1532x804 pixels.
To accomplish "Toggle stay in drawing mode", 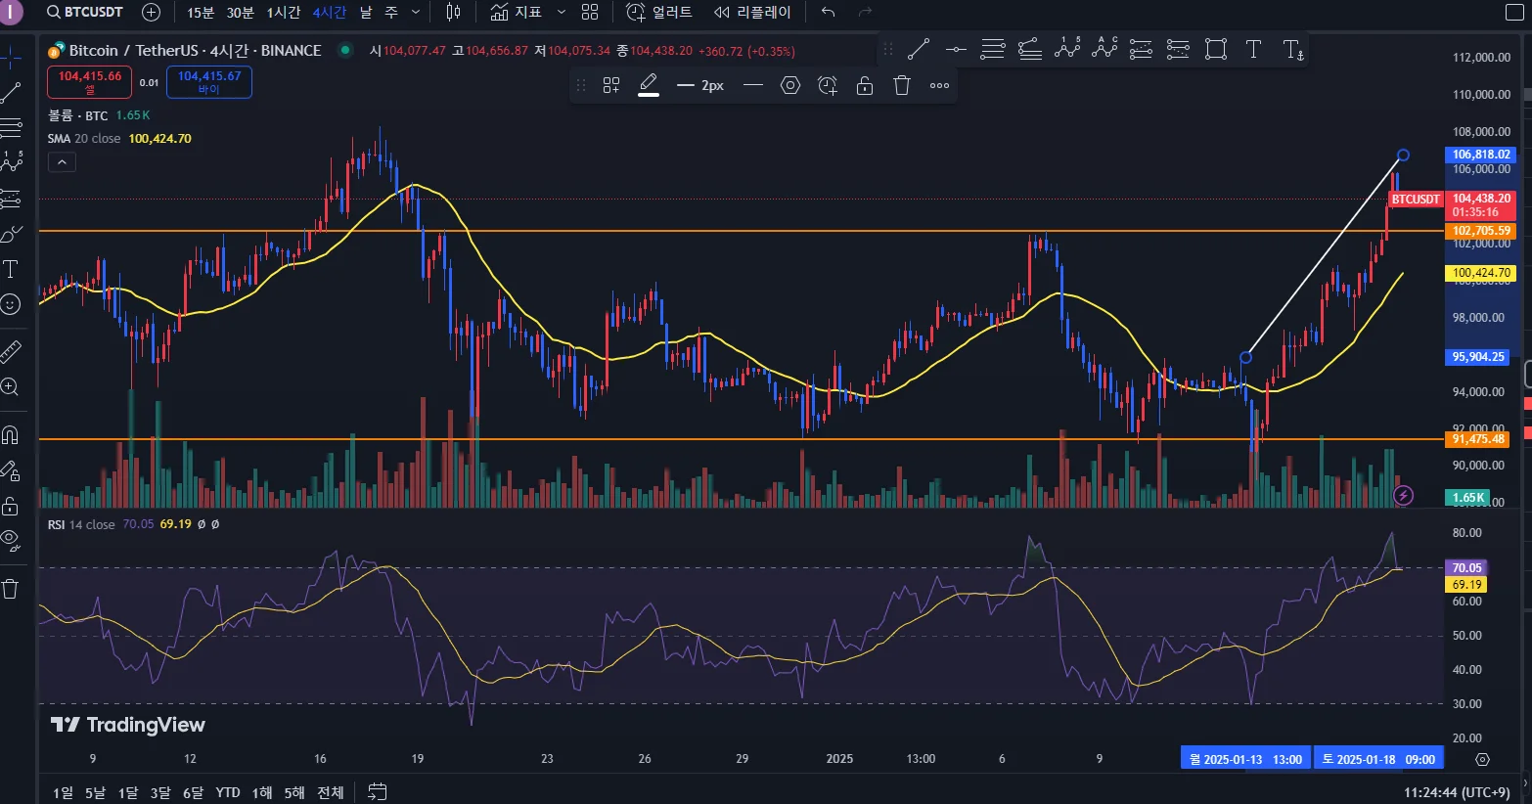I will (x=11, y=471).
